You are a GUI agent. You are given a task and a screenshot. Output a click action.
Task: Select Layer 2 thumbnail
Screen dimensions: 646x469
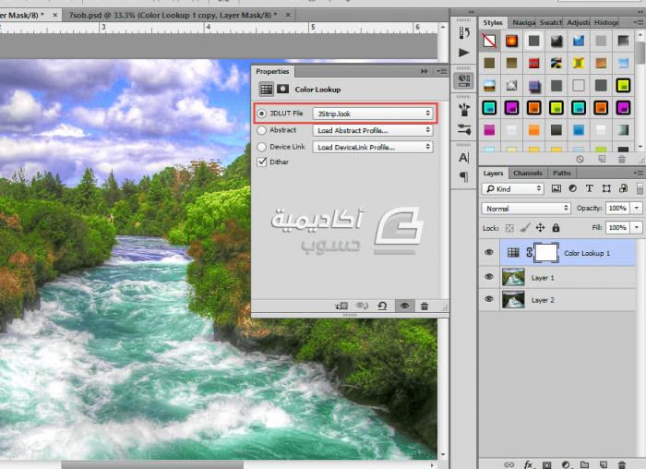(513, 300)
